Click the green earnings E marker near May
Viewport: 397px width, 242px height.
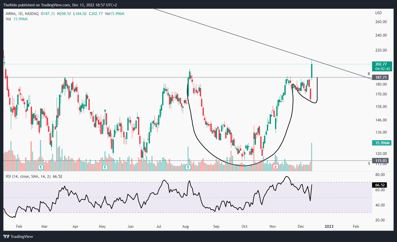tap(105, 167)
